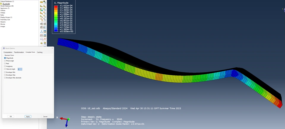Open the XY Data Manager icon
This screenshot has width=285, height=129.
tap(45, 32)
